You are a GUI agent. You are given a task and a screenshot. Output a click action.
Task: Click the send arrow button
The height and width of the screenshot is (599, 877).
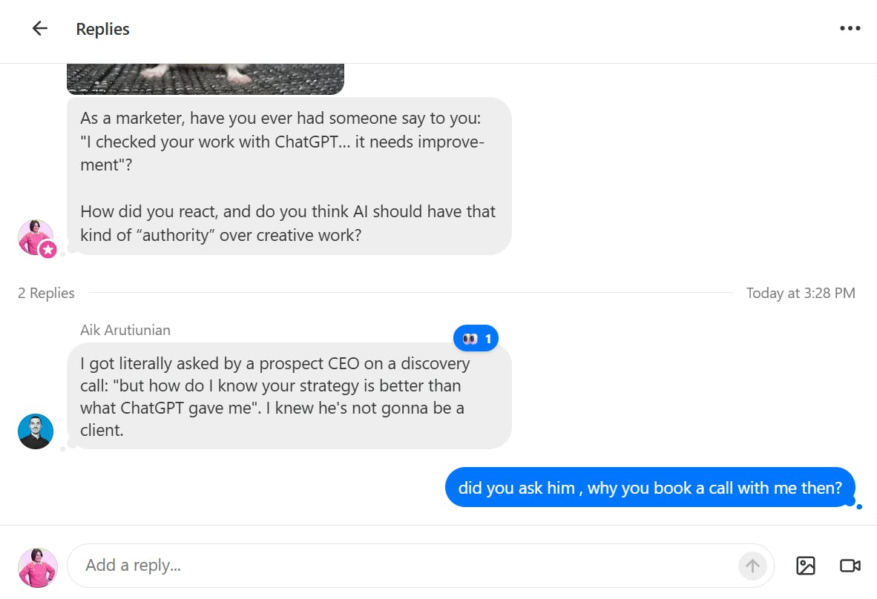(752, 566)
